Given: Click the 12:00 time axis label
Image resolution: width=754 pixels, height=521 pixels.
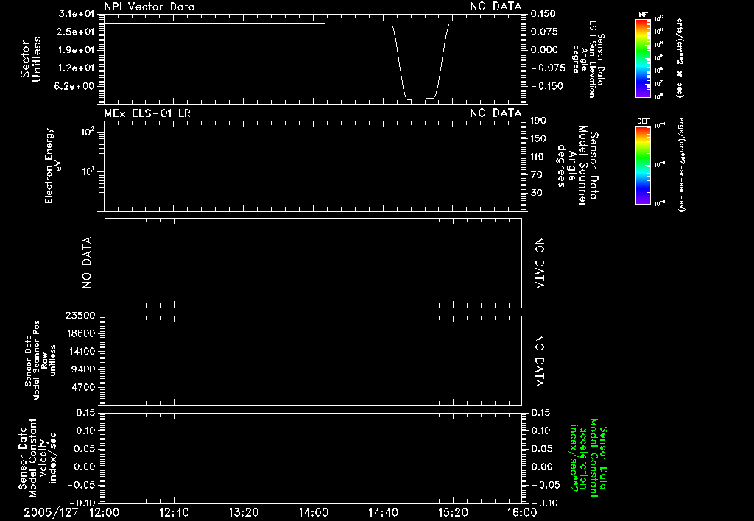Looking at the screenshot, I should 105,512.
